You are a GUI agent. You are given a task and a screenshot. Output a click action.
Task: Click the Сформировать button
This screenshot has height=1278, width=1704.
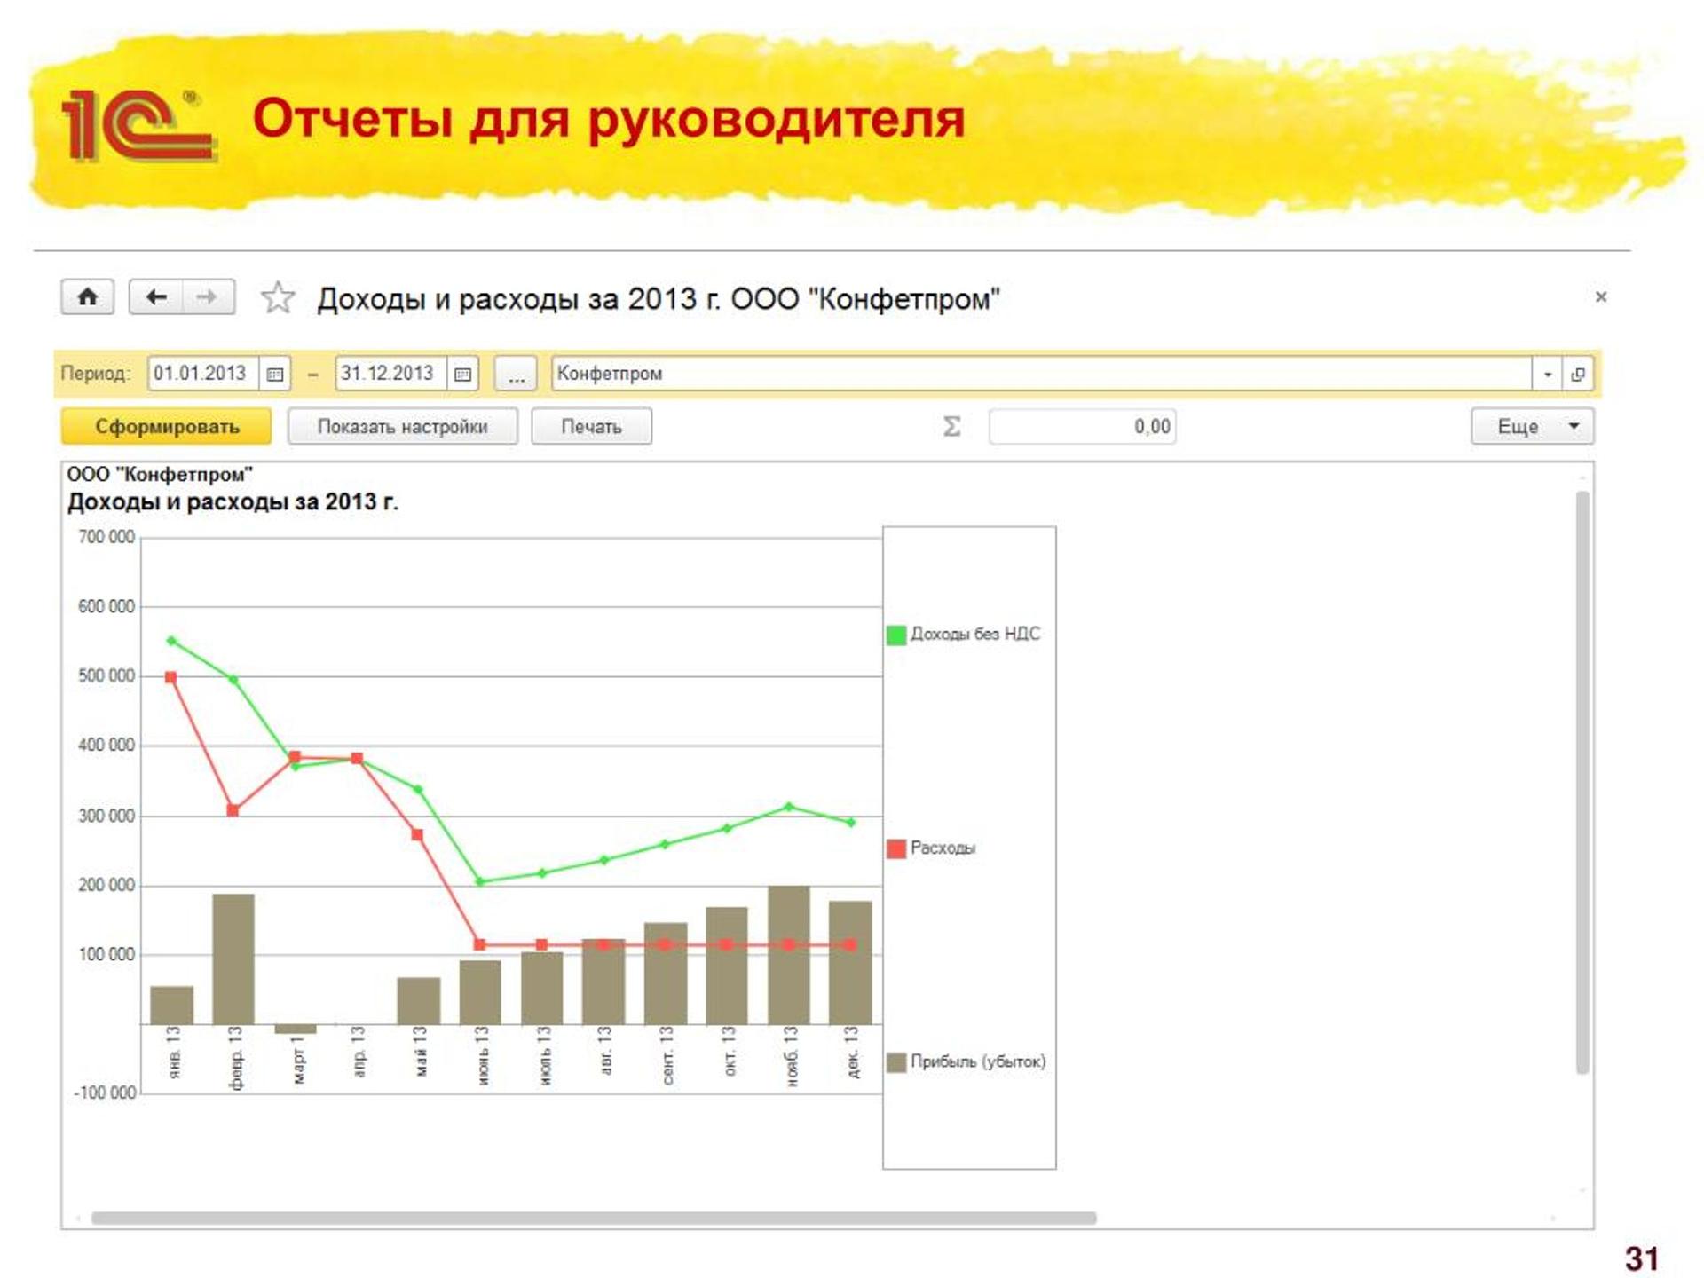167,427
